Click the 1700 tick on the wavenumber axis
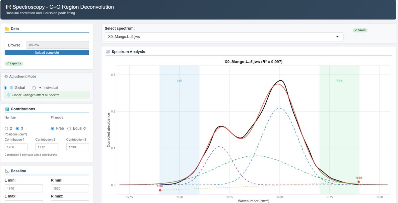Viewport: 398px width, 203px height. tap(280, 197)
